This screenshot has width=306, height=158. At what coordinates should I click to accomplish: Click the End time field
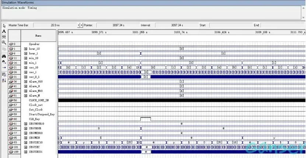(x=282, y=25)
